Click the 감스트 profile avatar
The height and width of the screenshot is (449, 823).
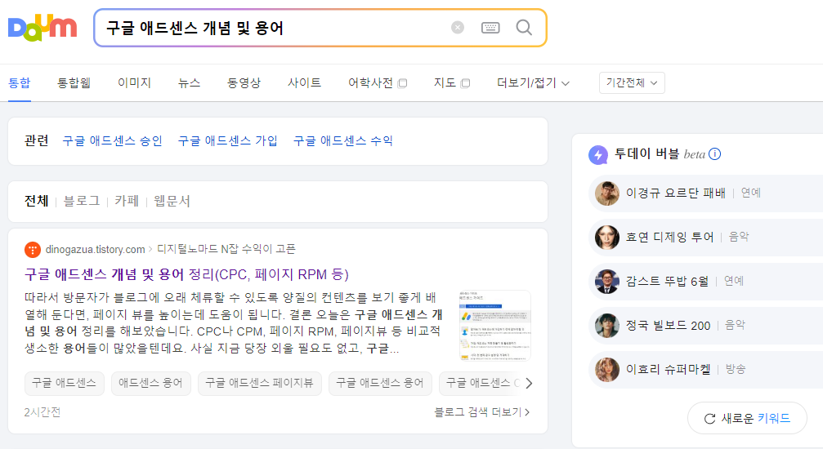607,282
